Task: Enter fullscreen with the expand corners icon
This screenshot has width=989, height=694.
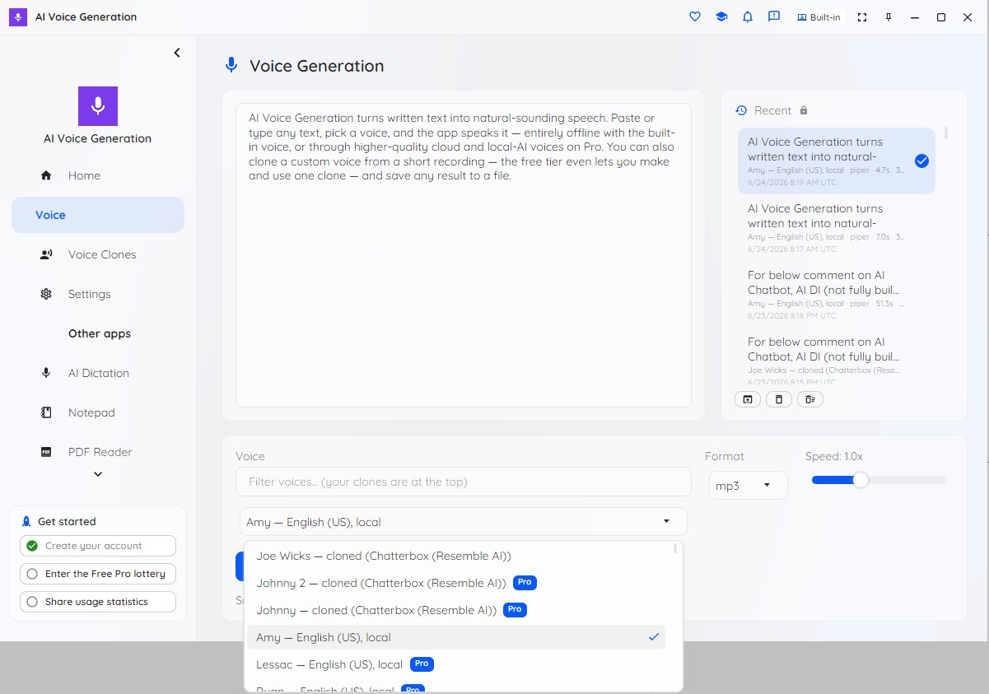Action: click(x=862, y=17)
